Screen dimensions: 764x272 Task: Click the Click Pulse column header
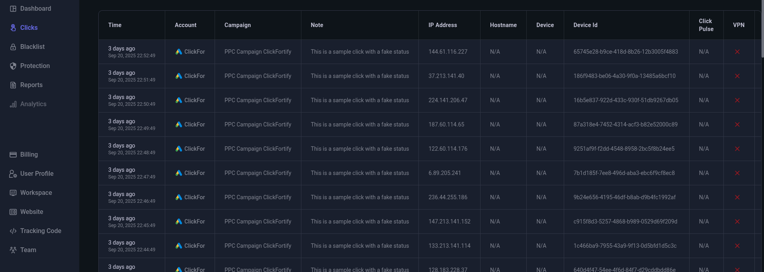click(706, 25)
